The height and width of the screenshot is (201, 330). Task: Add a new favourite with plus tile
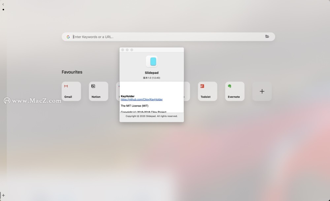[x=262, y=91]
